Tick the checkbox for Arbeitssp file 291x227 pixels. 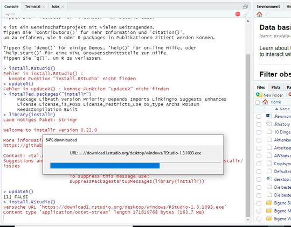click(259, 148)
